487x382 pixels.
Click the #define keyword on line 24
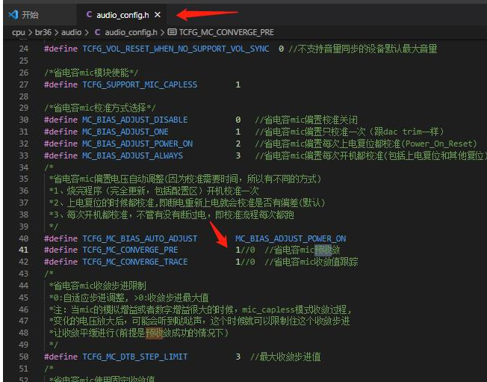(61, 49)
